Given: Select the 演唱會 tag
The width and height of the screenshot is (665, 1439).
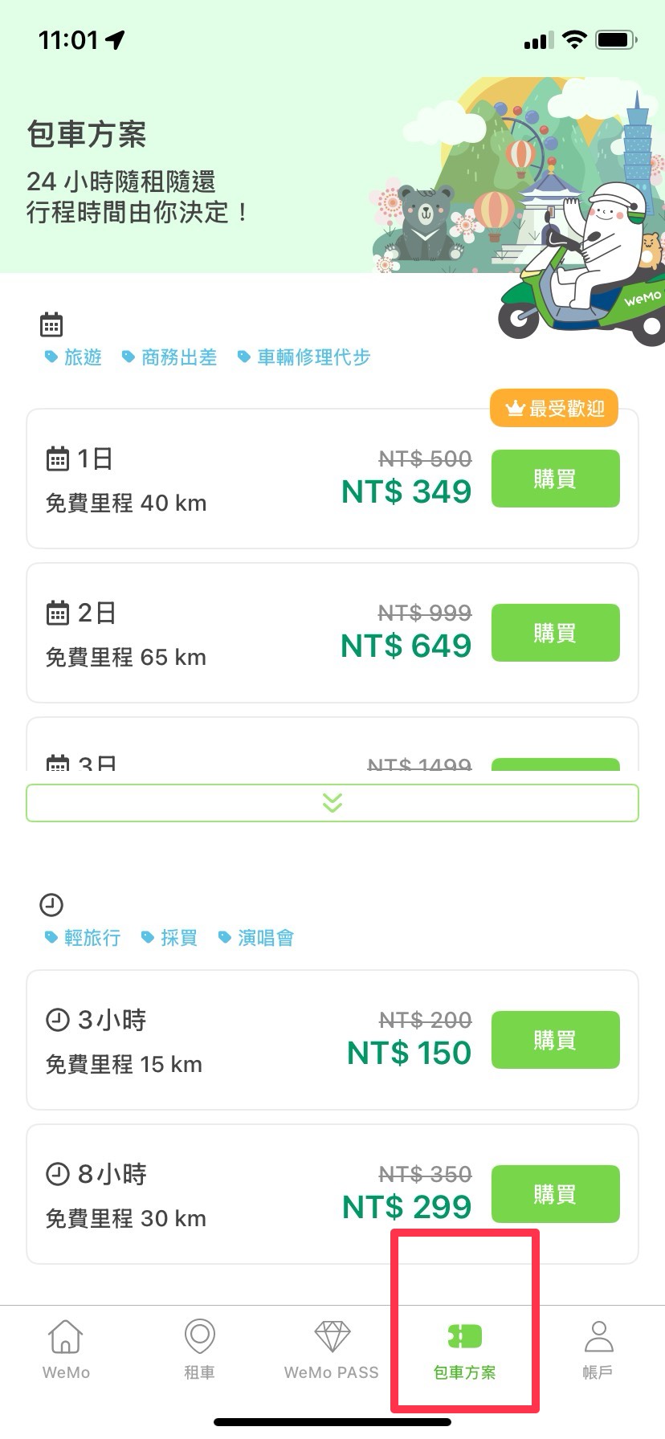Looking at the screenshot, I should (257, 938).
